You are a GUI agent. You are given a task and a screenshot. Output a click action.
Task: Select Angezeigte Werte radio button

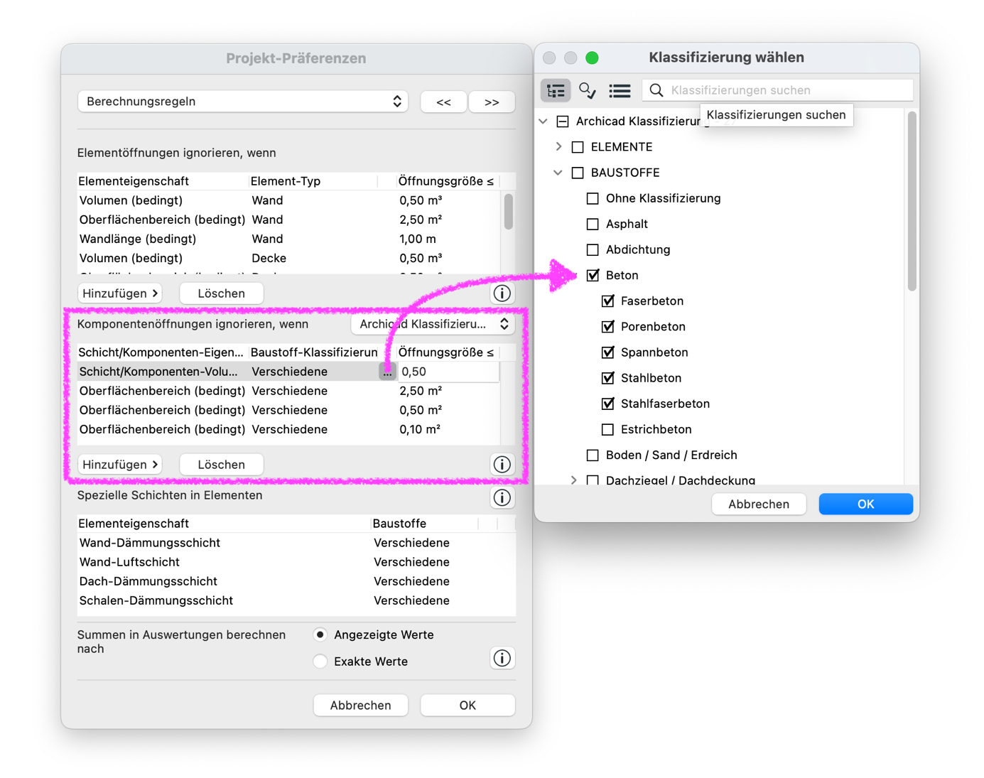click(320, 634)
